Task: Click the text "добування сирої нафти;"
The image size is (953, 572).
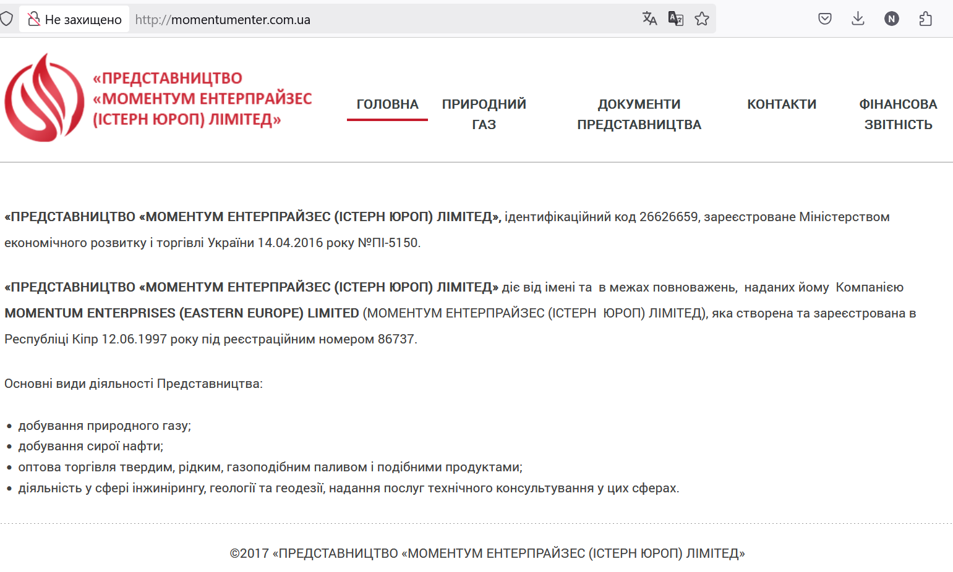Action: [91, 446]
